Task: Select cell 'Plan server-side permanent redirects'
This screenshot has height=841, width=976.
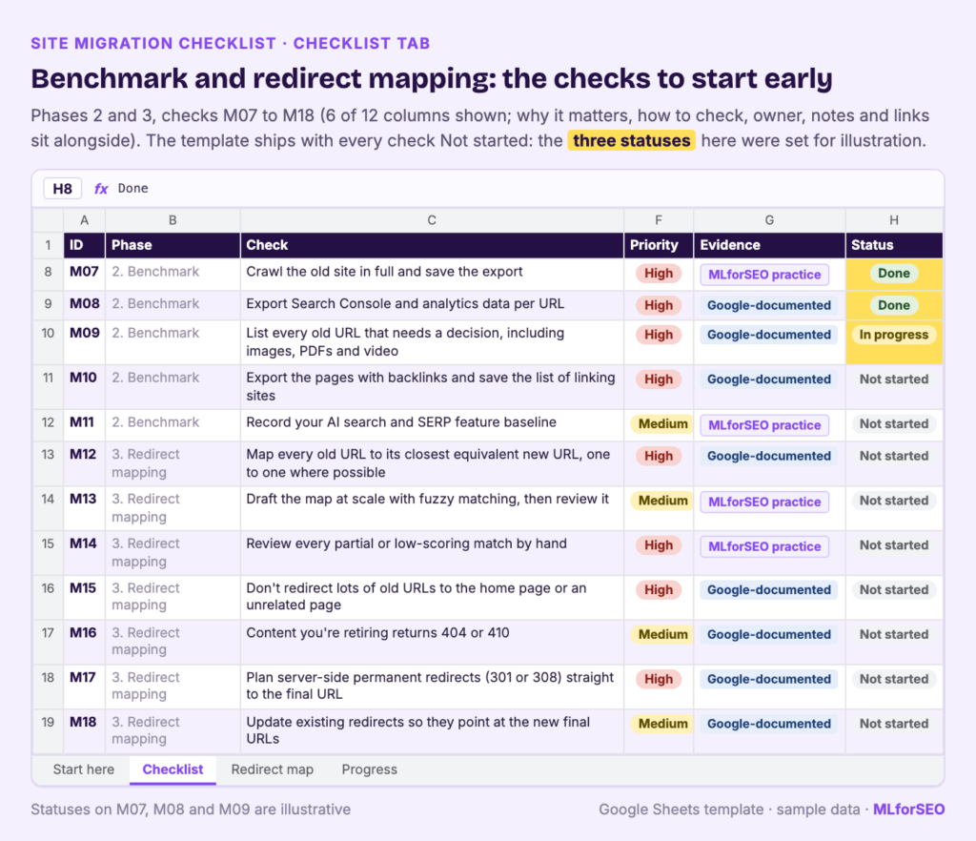Action: click(x=432, y=687)
